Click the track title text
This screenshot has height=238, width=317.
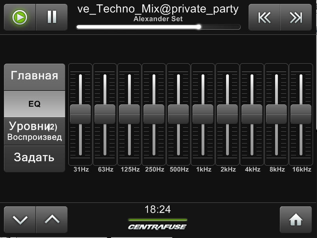158,9
